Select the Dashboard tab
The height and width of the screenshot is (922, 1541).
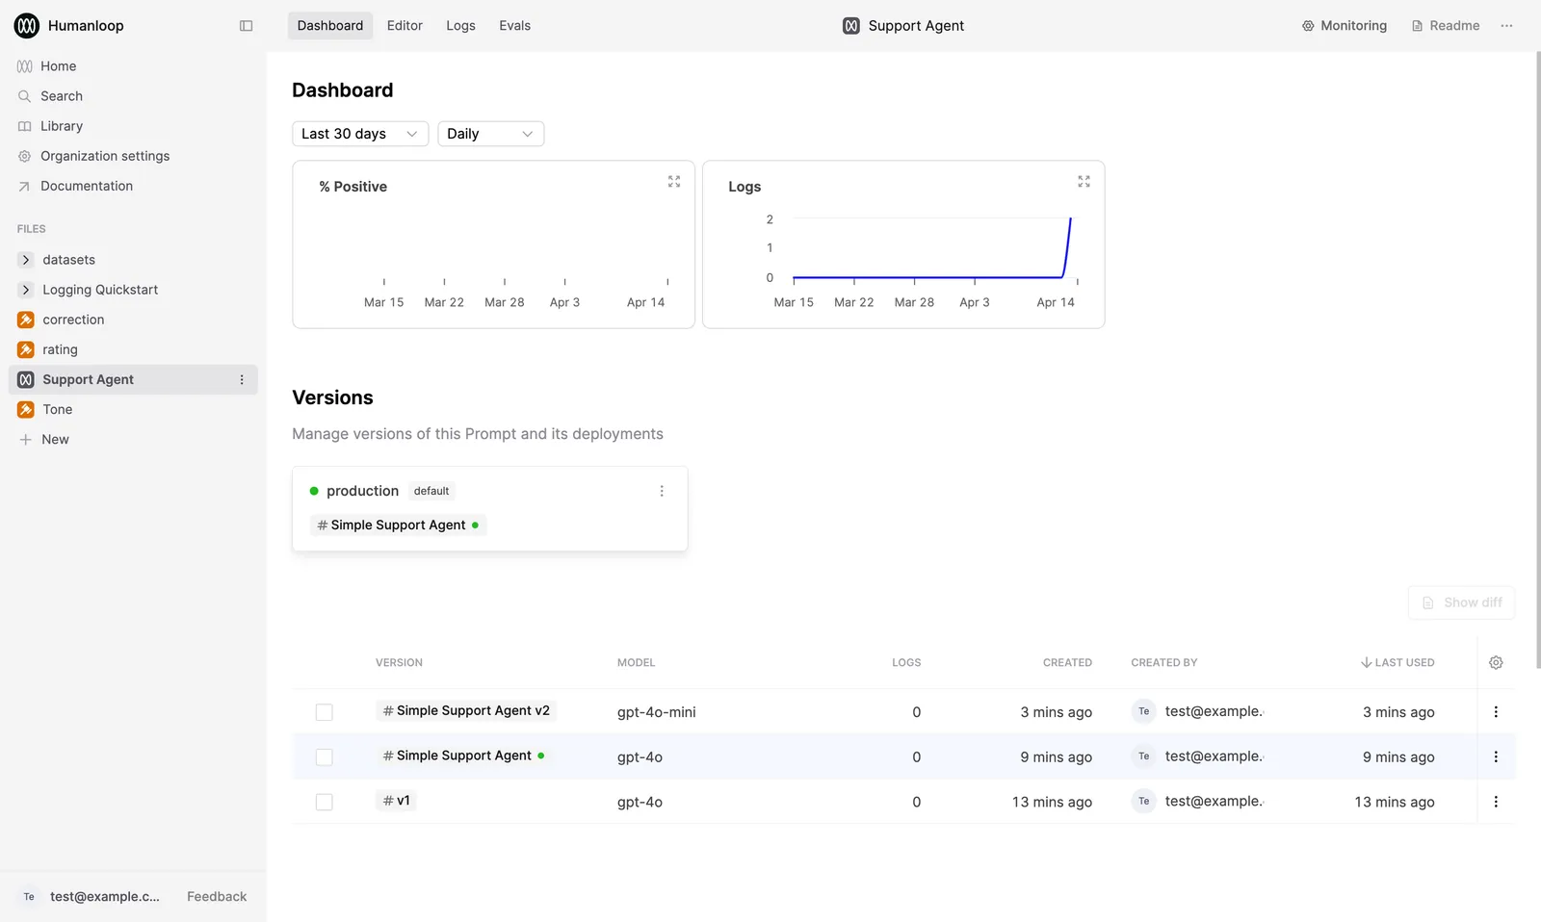330,26
